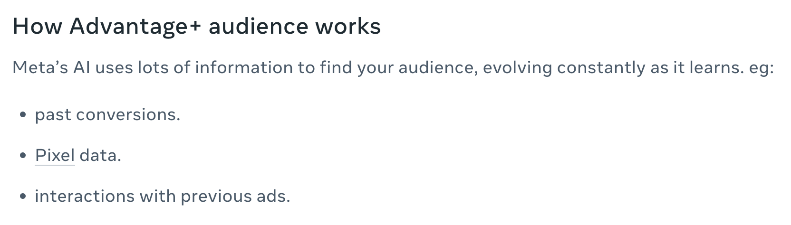Click the 'past conversions.' bullet text
The width and height of the screenshot is (791, 225).
pos(107,115)
